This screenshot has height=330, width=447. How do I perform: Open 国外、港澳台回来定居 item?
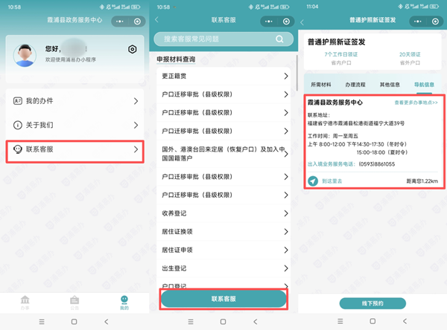pos(223,154)
